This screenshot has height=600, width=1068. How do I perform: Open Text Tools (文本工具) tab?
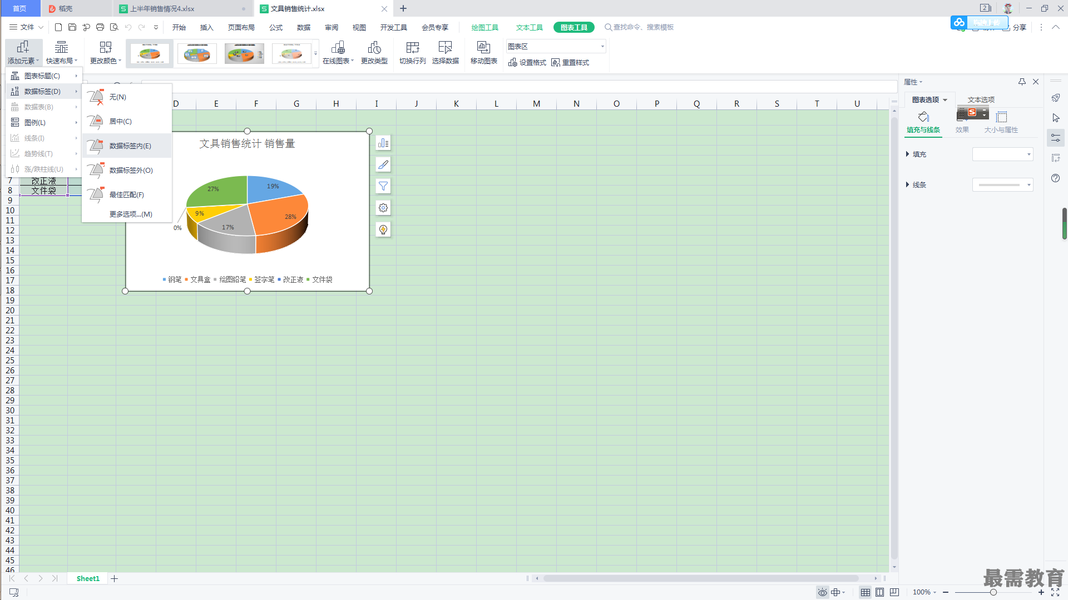(530, 27)
